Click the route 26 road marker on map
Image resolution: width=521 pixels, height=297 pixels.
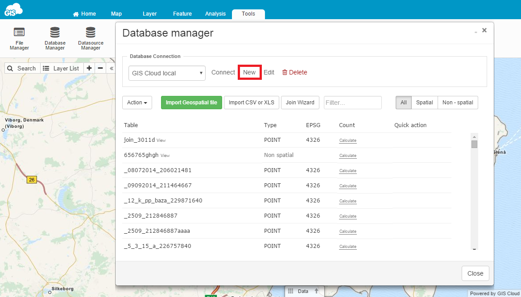click(32, 180)
